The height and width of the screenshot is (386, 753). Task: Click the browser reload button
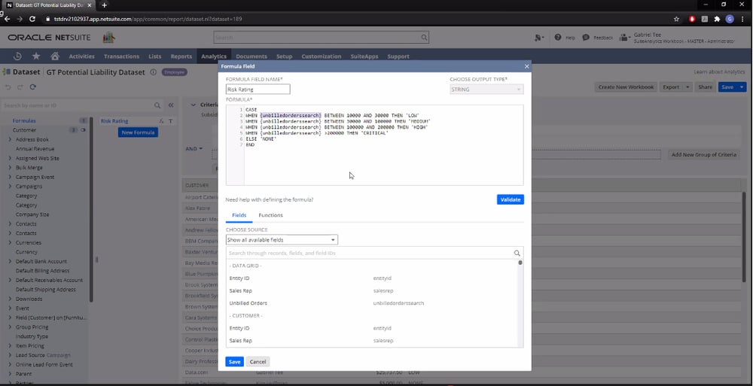point(32,20)
